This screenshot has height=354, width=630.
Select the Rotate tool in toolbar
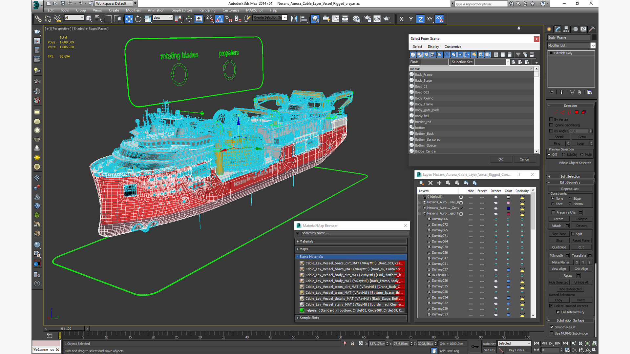click(138, 19)
